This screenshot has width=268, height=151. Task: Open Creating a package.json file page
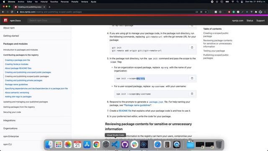[x=18, y=60]
